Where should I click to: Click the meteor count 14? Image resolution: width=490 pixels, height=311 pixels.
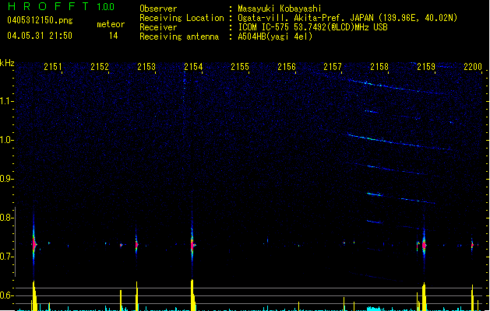[114, 36]
